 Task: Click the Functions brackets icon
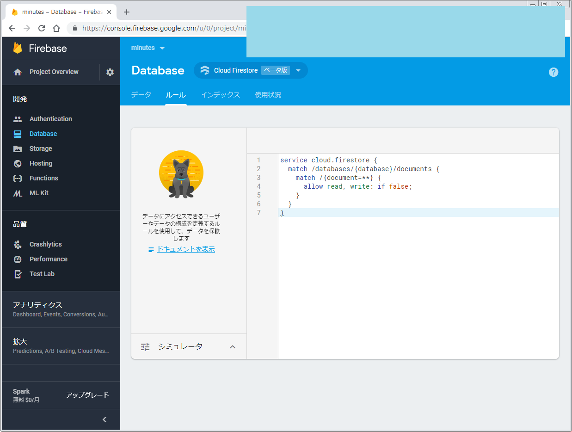[x=18, y=178]
